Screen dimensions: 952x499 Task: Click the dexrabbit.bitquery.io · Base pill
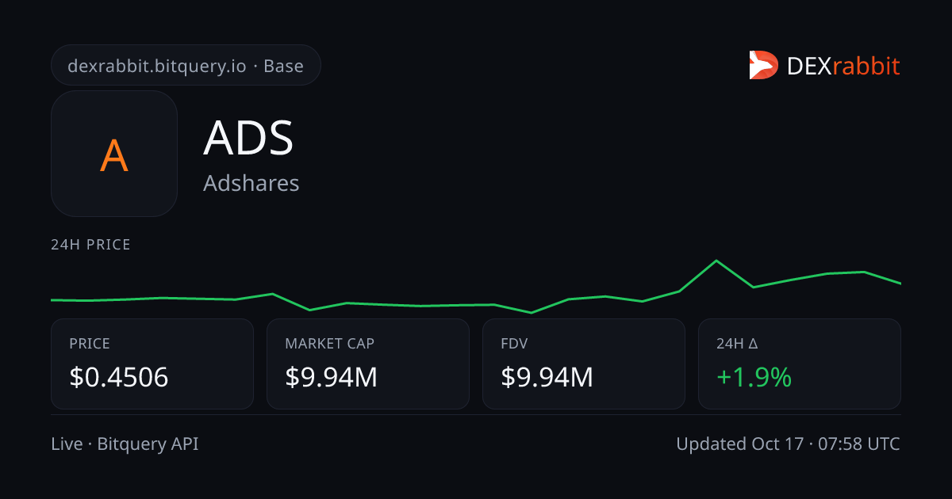(186, 66)
